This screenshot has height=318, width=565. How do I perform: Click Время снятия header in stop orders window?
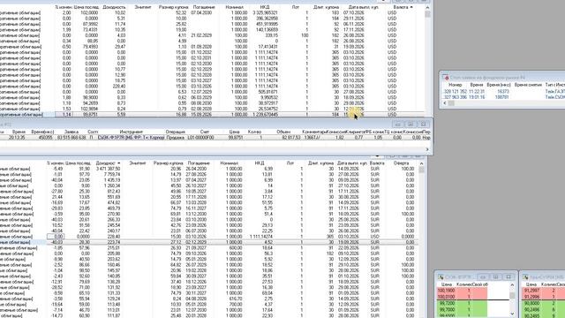(x=528, y=85)
